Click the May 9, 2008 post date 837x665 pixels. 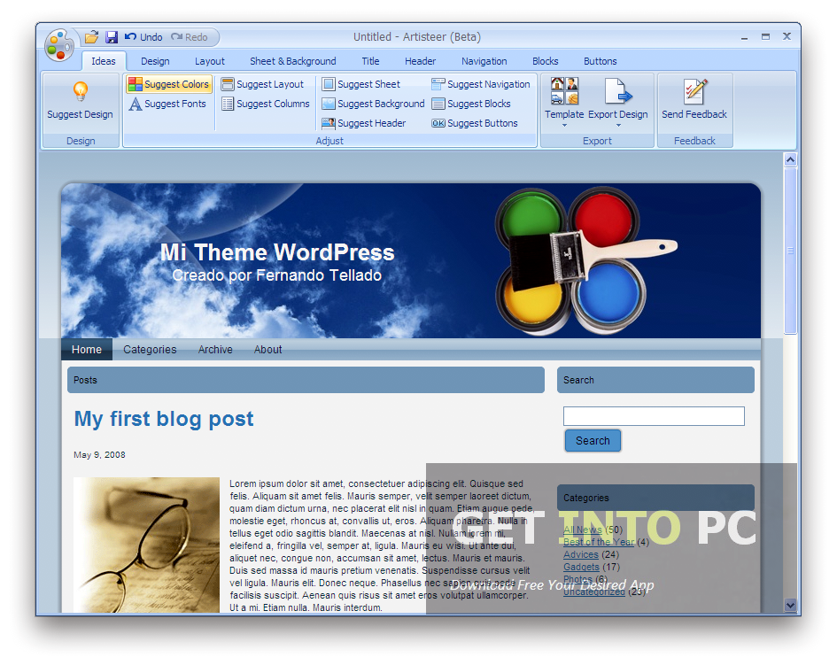click(99, 455)
